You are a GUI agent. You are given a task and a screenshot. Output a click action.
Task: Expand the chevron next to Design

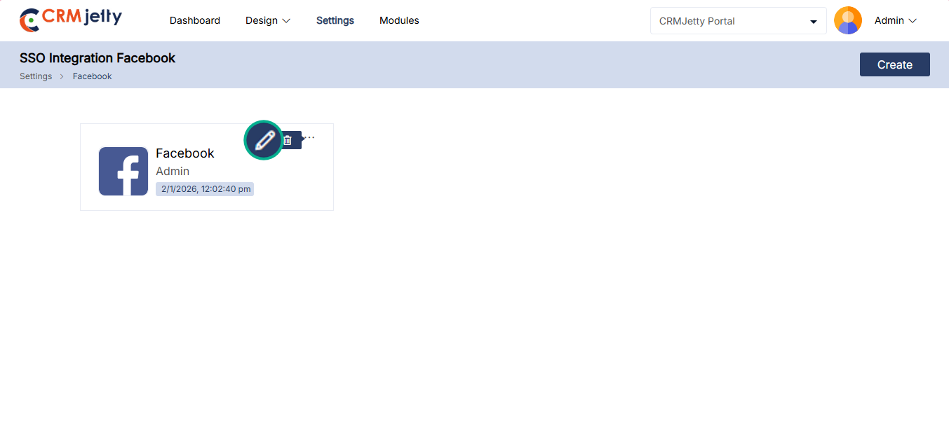pyautogui.click(x=286, y=21)
